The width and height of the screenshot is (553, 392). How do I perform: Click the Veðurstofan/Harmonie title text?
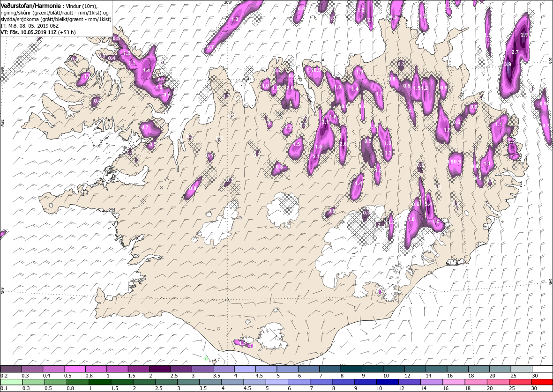point(30,6)
